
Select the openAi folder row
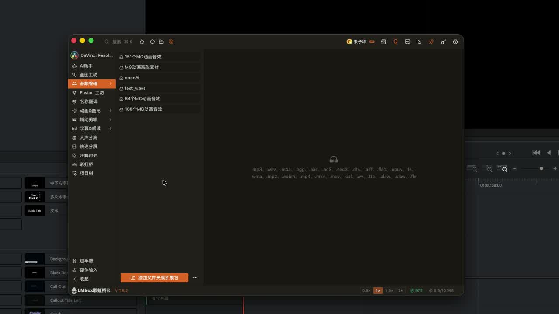point(160,78)
